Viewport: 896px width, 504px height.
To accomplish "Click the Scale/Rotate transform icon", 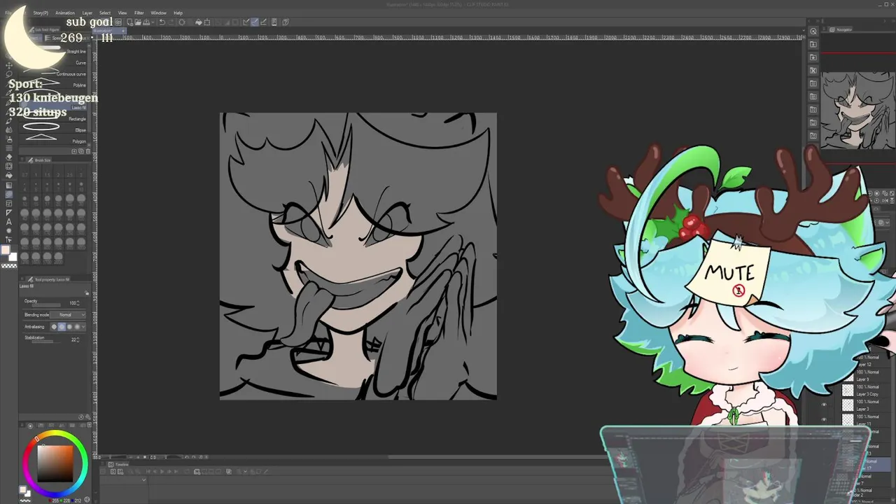I will [x=207, y=22].
